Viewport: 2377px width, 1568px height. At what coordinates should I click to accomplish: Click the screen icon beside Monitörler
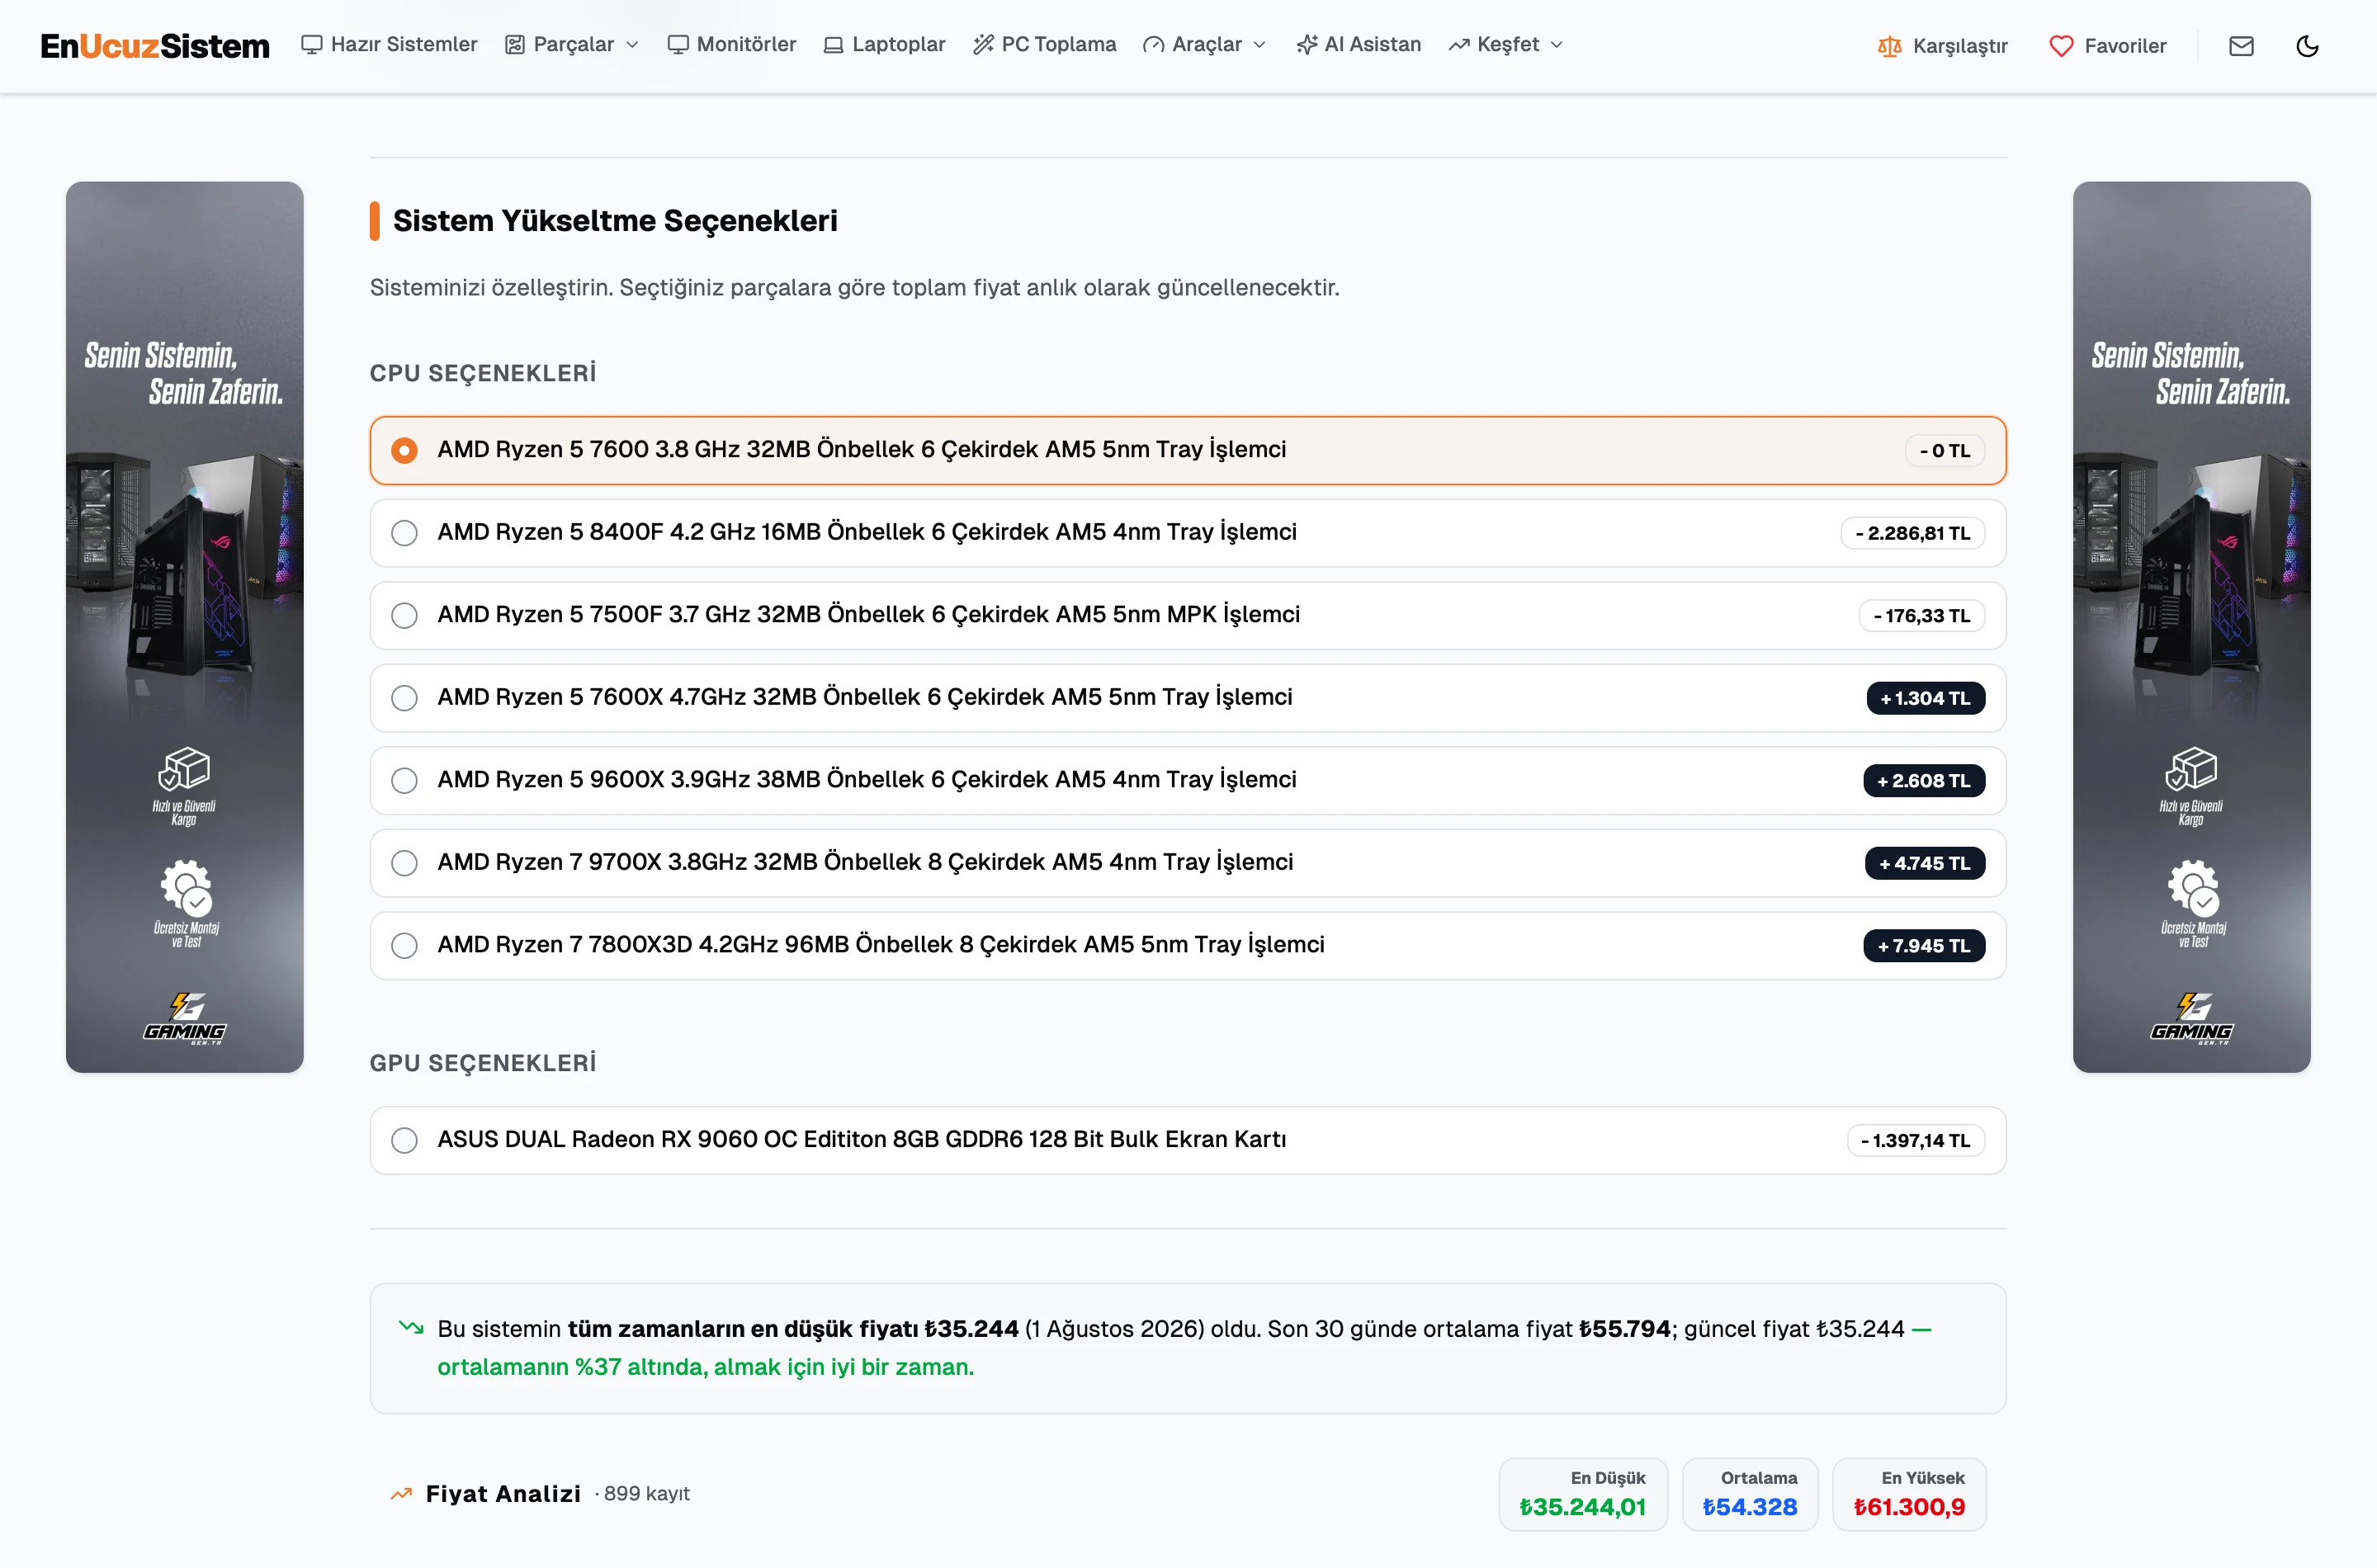(x=678, y=44)
